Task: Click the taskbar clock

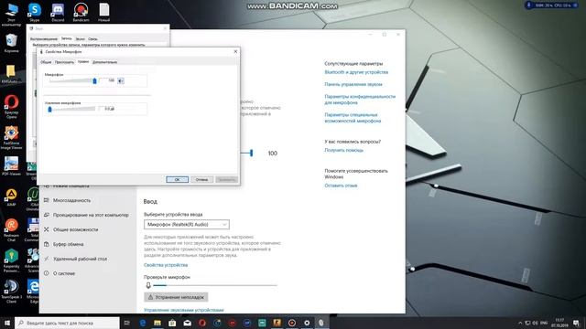Action: coord(559,323)
